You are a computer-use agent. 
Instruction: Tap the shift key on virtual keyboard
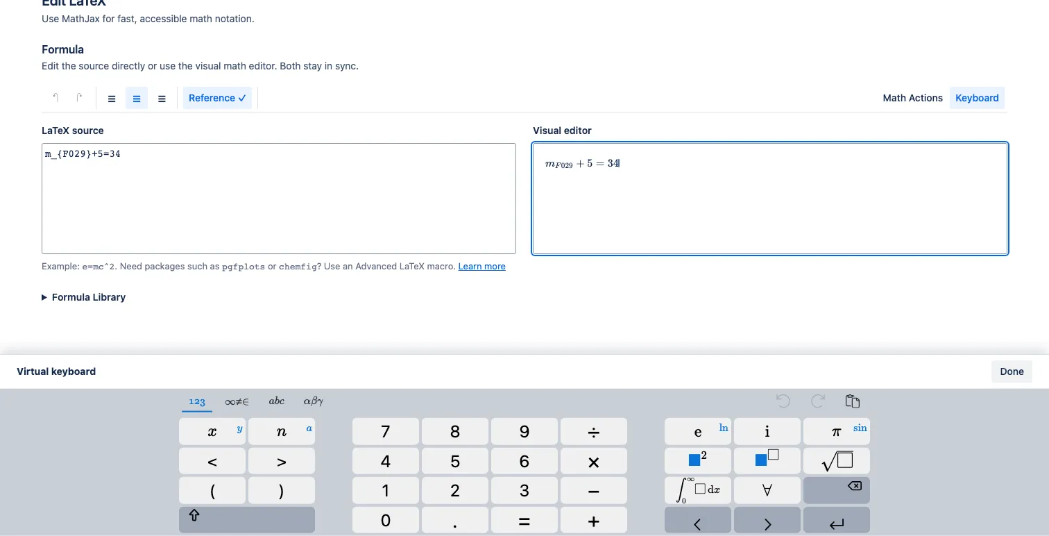pos(246,520)
